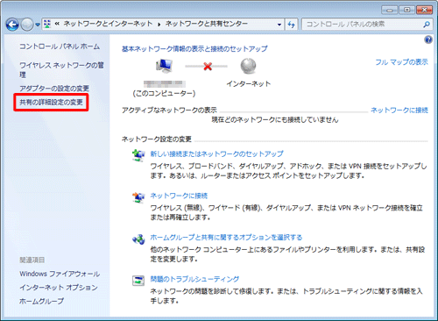Click 基本ネットワーク情報の表示と接続のセットアップ heading
This screenshot has height=321, width=438.
pos(194,48)
